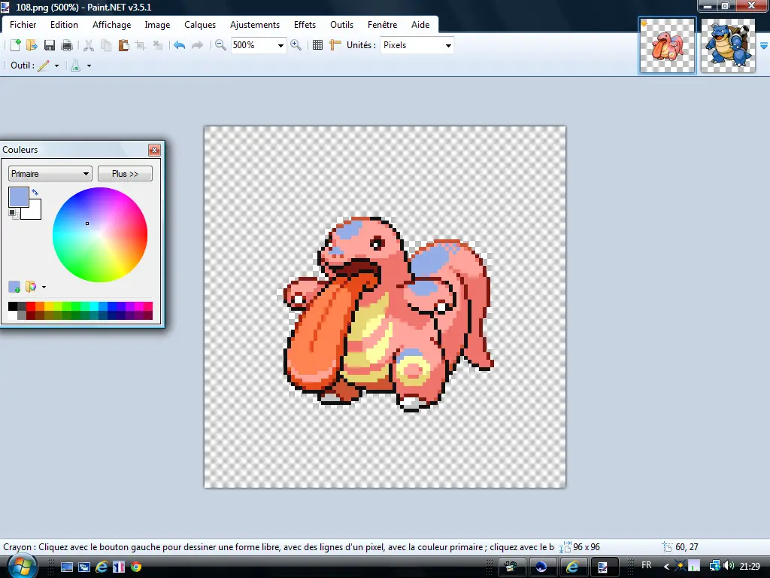Expand the Outil tool chooser arrow
This screenshot has width=770, height=578.
click(x=56, y=66)
